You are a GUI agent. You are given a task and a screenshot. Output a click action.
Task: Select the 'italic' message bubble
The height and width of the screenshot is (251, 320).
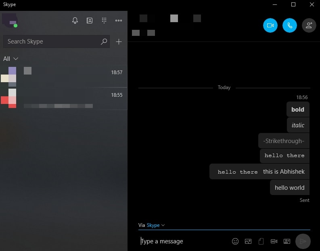[298, 125]
